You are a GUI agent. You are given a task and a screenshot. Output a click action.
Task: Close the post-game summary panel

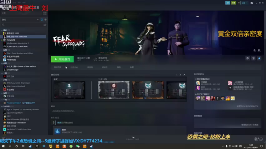(185, 75)
